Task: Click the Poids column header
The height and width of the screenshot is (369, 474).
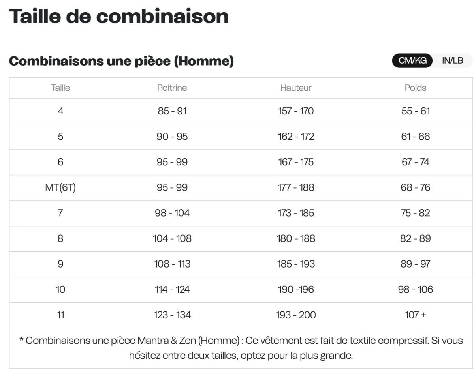Action: tap(416, 88)
